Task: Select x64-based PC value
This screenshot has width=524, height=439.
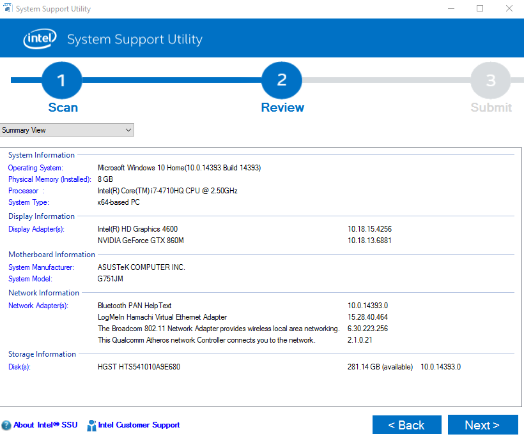Action: [x=119, y=202]
